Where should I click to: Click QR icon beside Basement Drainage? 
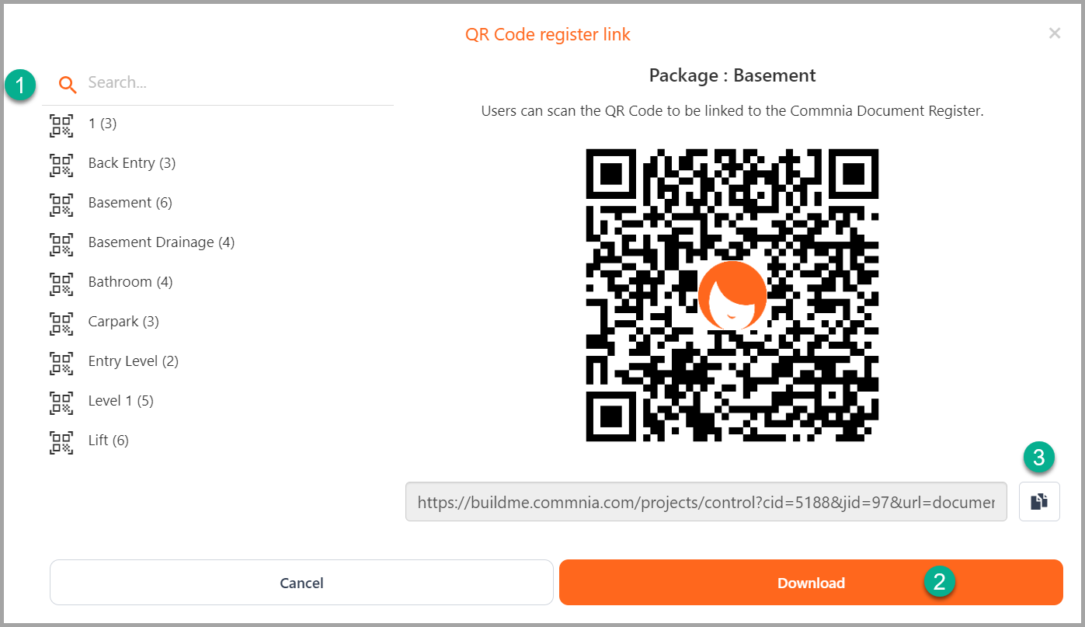click(61, 244)
